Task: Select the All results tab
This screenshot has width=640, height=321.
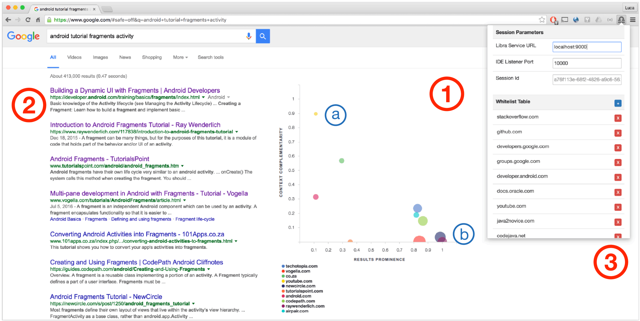Action: coord(53,57)
